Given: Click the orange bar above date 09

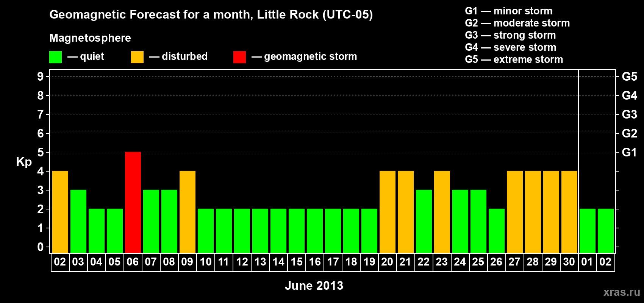Looking at the screenshot, I should pyautogui.click(x=188, y=212).
